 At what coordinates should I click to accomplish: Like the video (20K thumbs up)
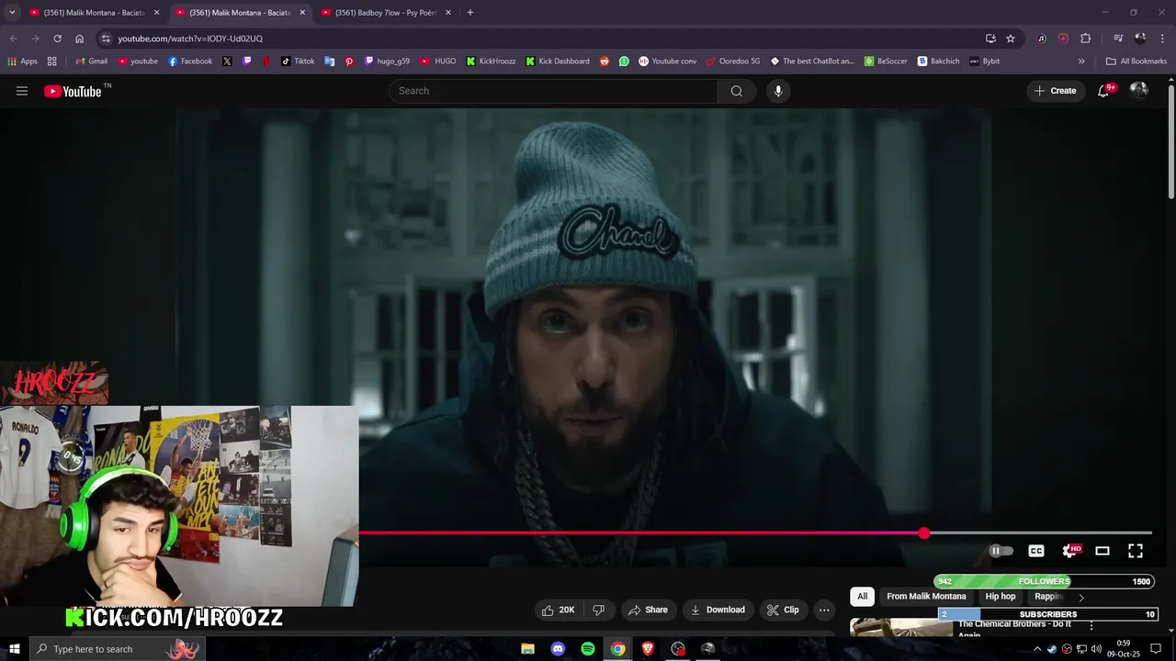pyautogui.click(x=559, y=610)
